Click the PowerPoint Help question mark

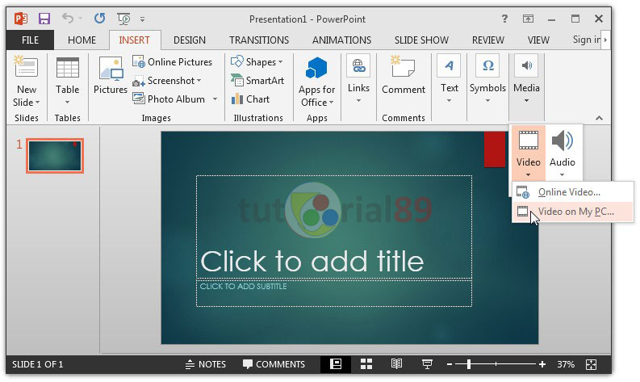(x=505, y=19)
